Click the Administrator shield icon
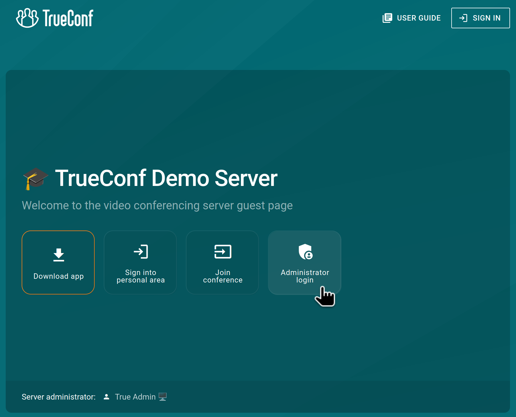Image resolution: width=516 pixels, height=417 pixels. (305, 252)
